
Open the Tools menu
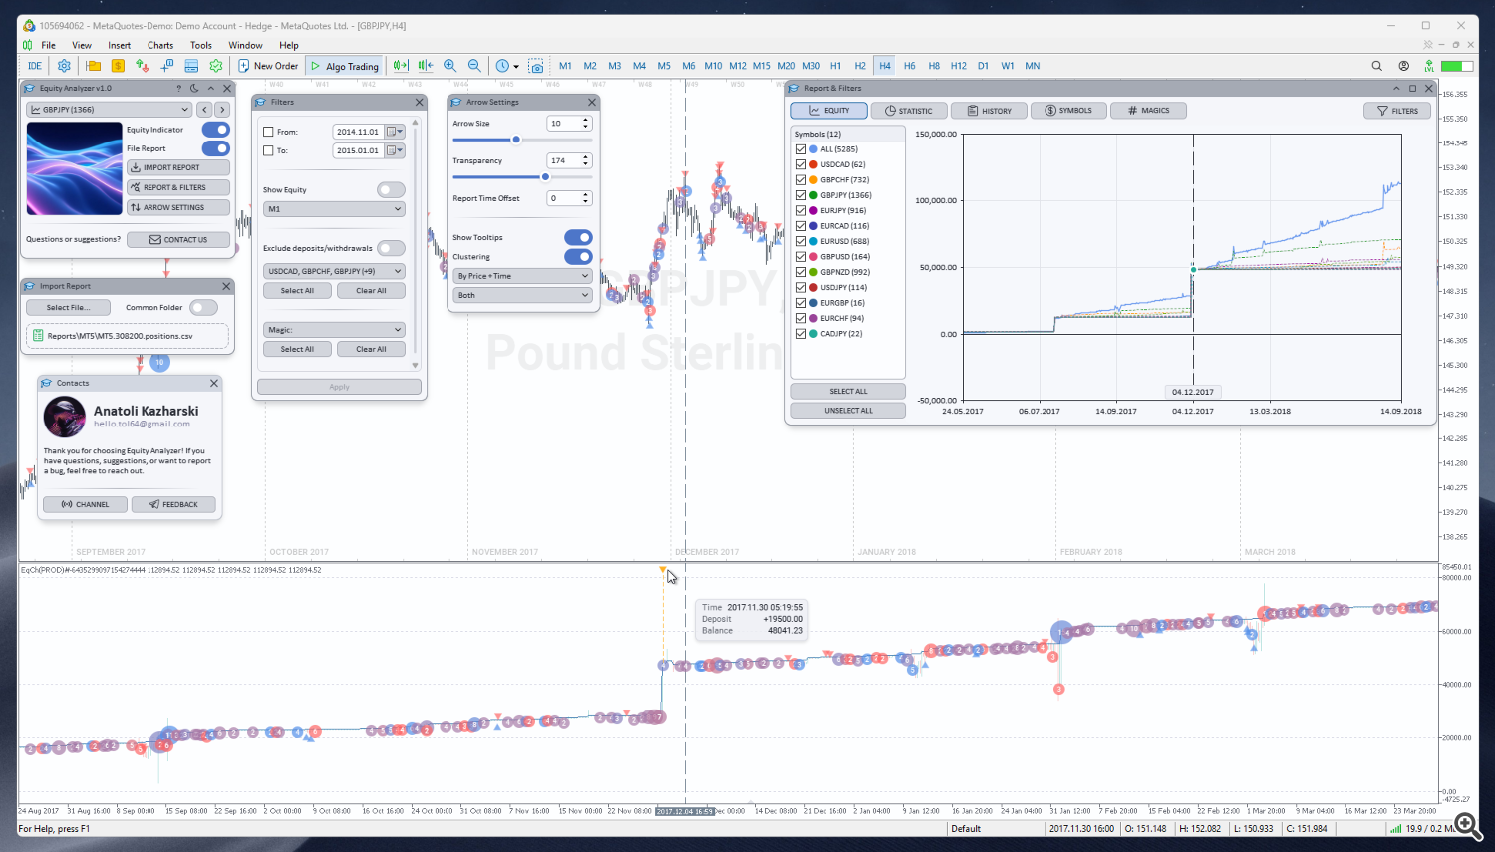(x=201, y=45)
